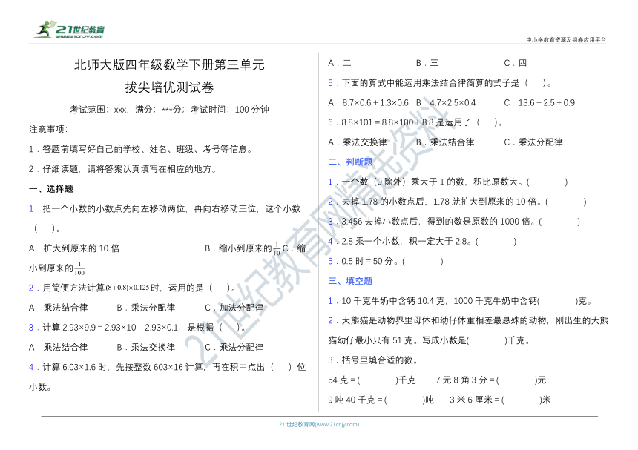Click fill-in question 3 括号里填合适的数
Viewport: 638px width, 450px height.
(373, 360)
